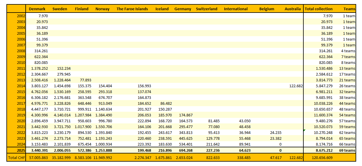This screenshot has height=166, width=362.
Task: Click the Teams column header
Action: 349,9
